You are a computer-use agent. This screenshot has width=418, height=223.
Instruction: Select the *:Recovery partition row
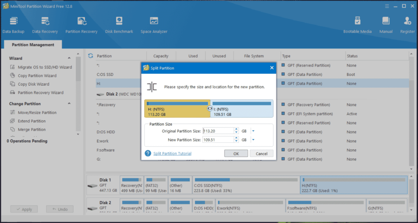[x=252, y=105]
